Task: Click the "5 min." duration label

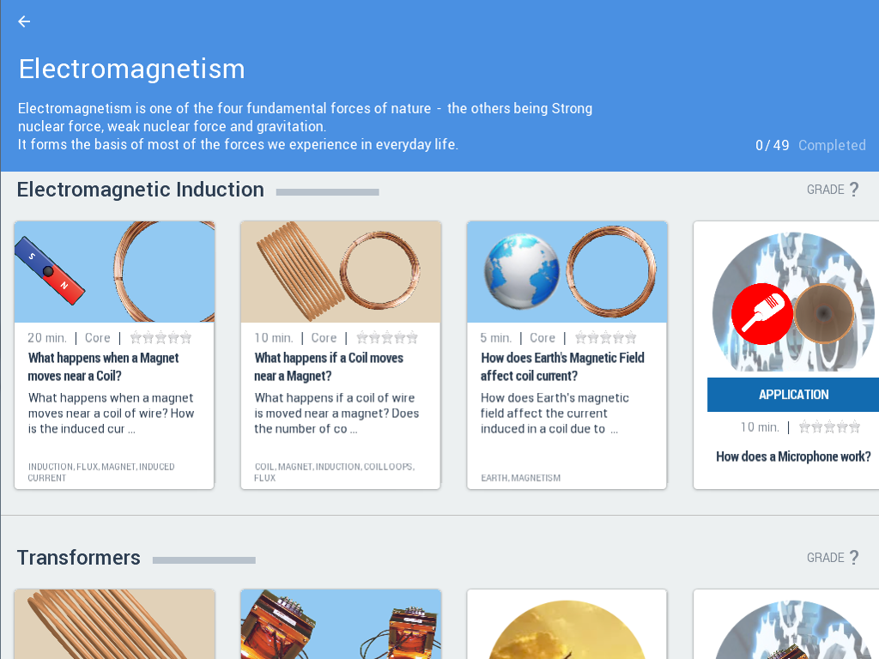Action: pyautogui.click(x=496, y=338)
